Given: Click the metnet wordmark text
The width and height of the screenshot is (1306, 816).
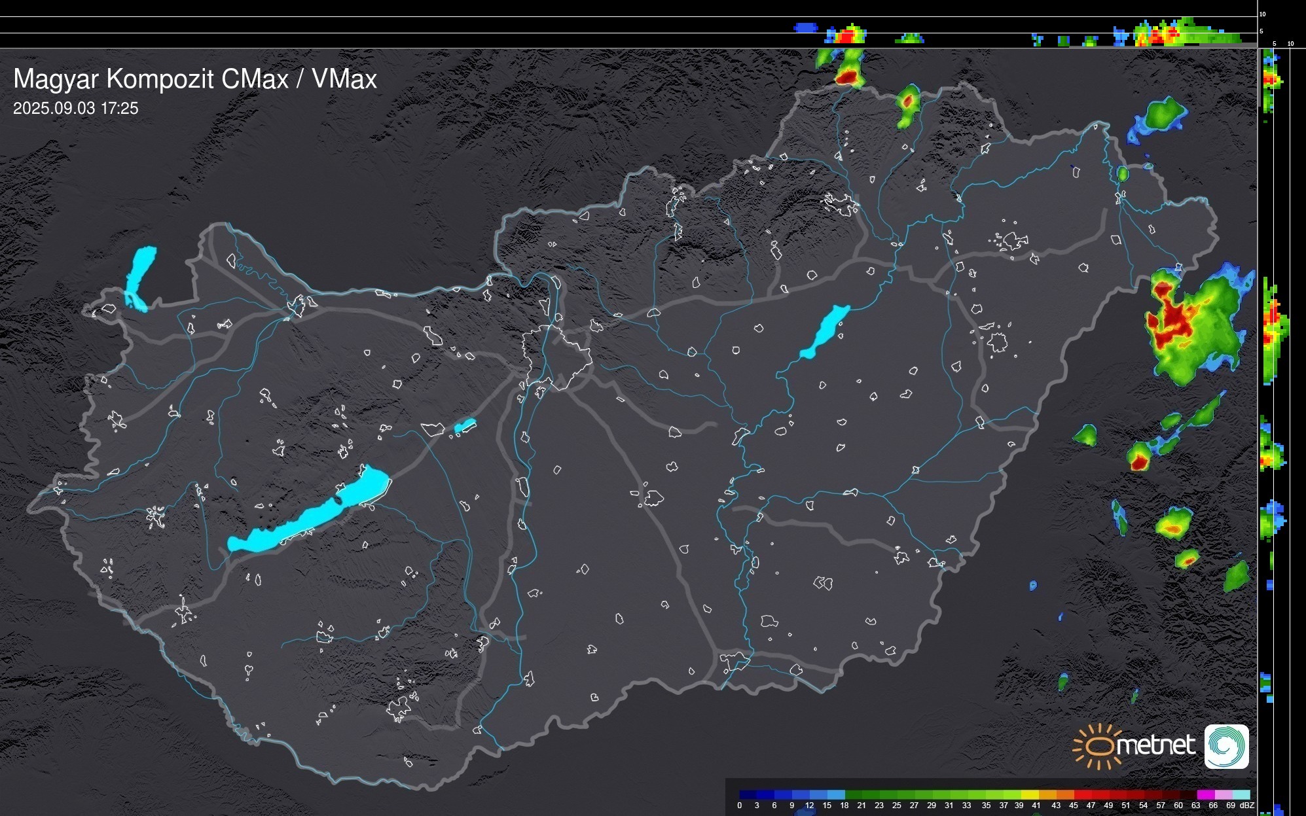Looking at the screenshot, I should (x=1155, y=745).
